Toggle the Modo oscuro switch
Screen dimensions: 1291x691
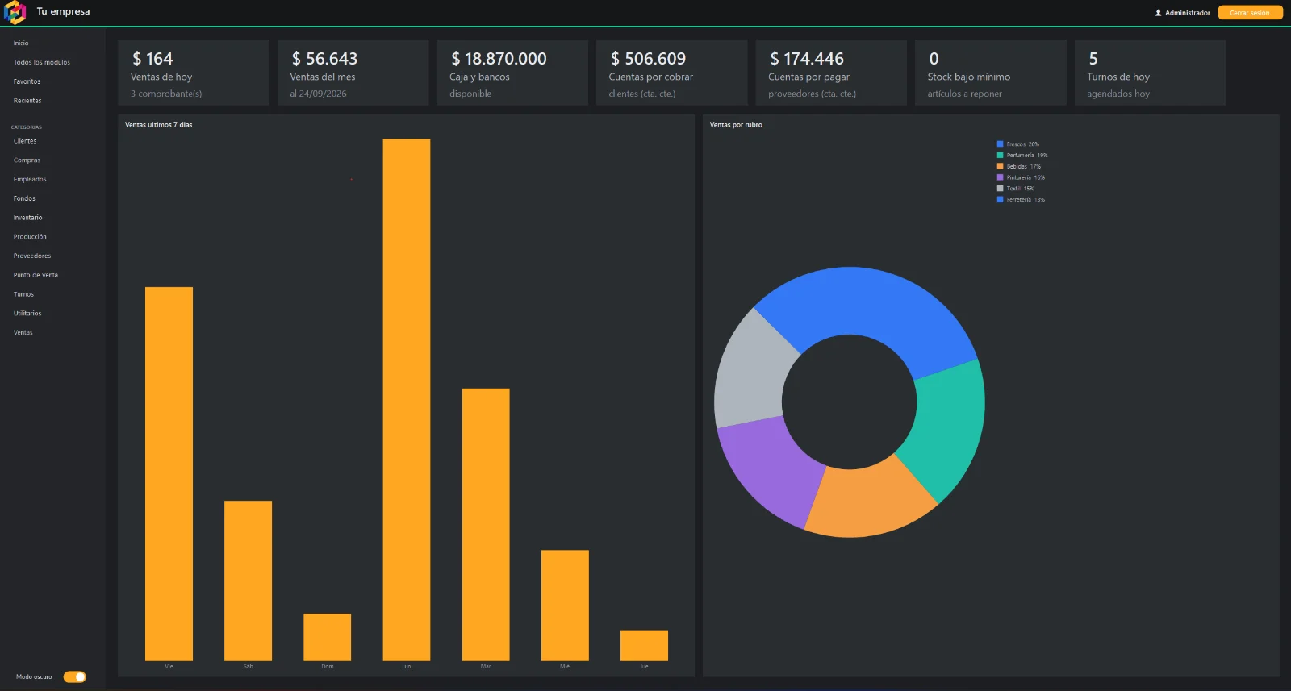[x=75, y=676]
